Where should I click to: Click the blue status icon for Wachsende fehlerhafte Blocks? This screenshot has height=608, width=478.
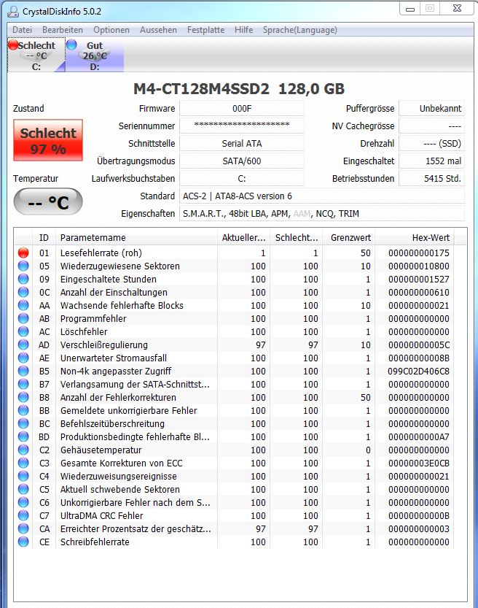point(23,306)
